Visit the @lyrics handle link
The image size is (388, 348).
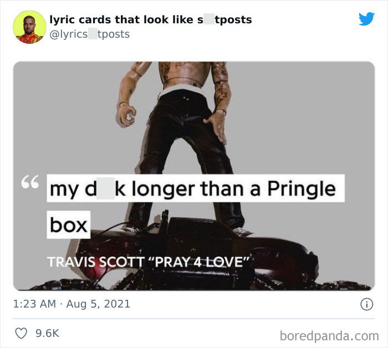coord(90,34)
